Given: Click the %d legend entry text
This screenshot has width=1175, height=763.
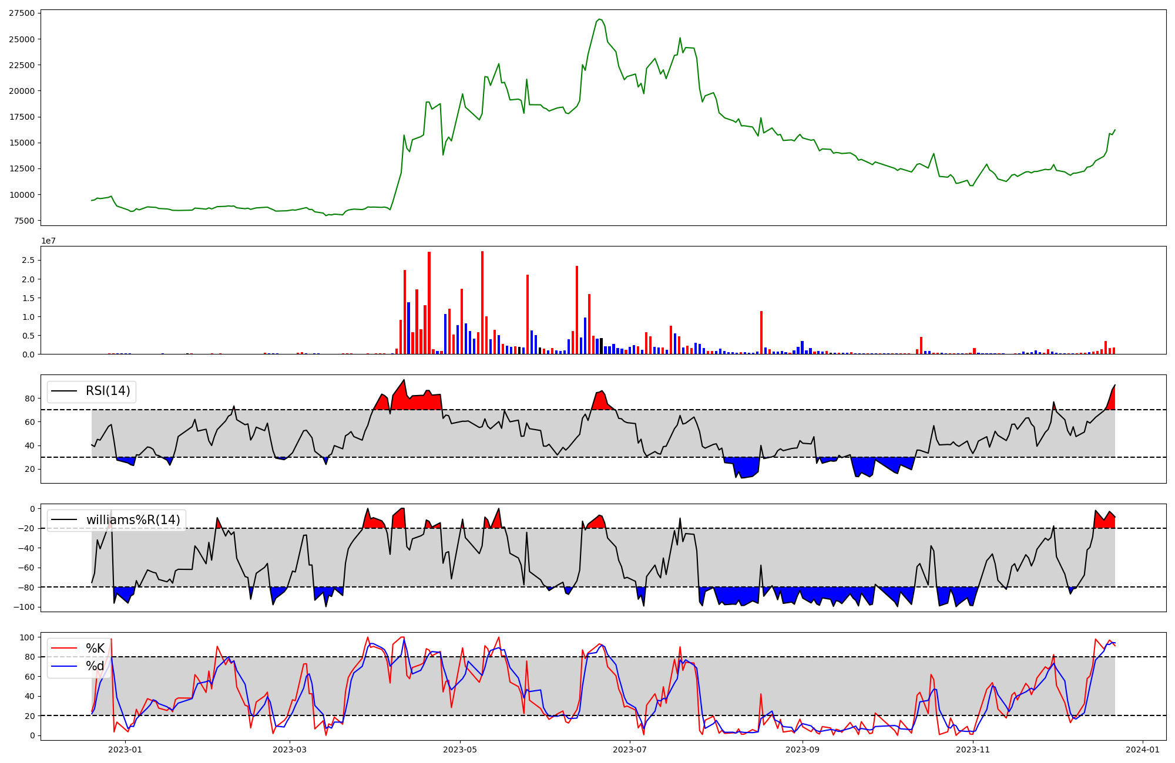Looking at the screenshot, I should tap(95, 666).
